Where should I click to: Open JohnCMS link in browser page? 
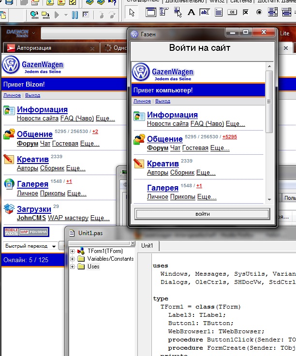(31, 218)
